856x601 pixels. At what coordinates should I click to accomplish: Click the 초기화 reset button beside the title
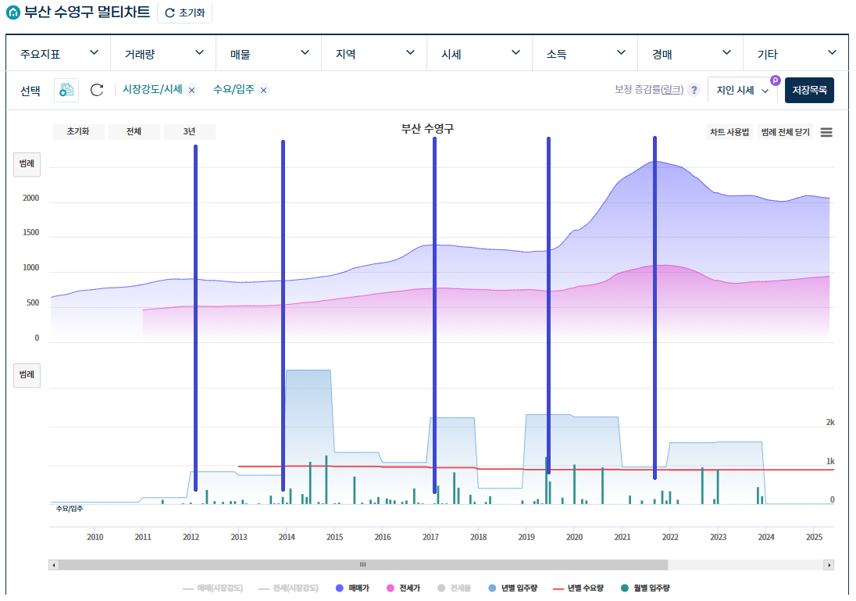(184, 13)
